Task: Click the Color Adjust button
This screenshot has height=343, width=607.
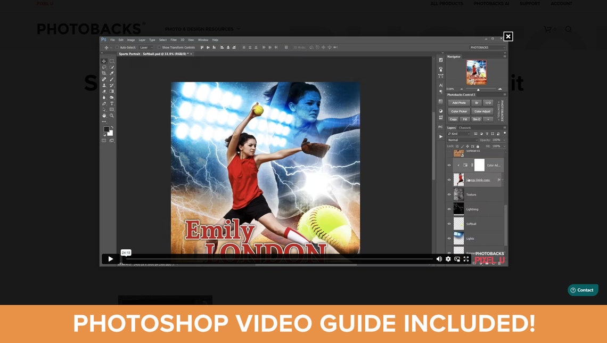Action: pos(482,111)
